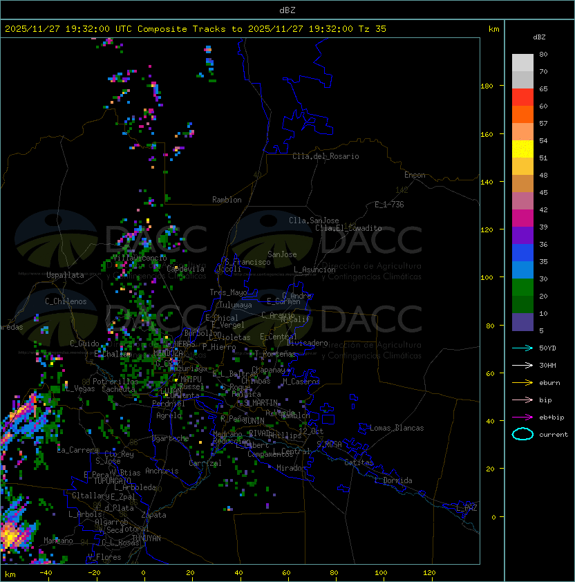Click the Agrelo label
Image resolution: width=575 pixels, height=582 pixels.
tap(169, 415)
